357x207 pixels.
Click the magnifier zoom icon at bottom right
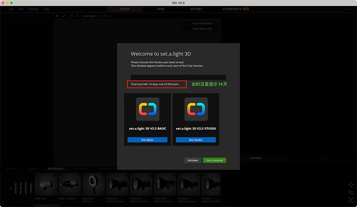pos(351,192)
